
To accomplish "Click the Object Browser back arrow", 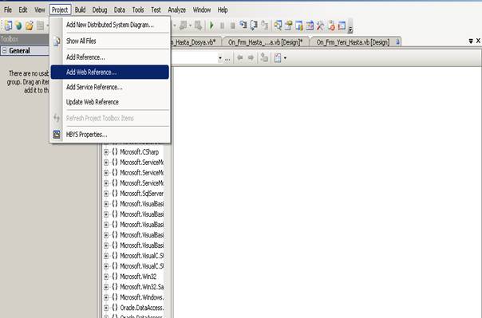I will 240,57.
